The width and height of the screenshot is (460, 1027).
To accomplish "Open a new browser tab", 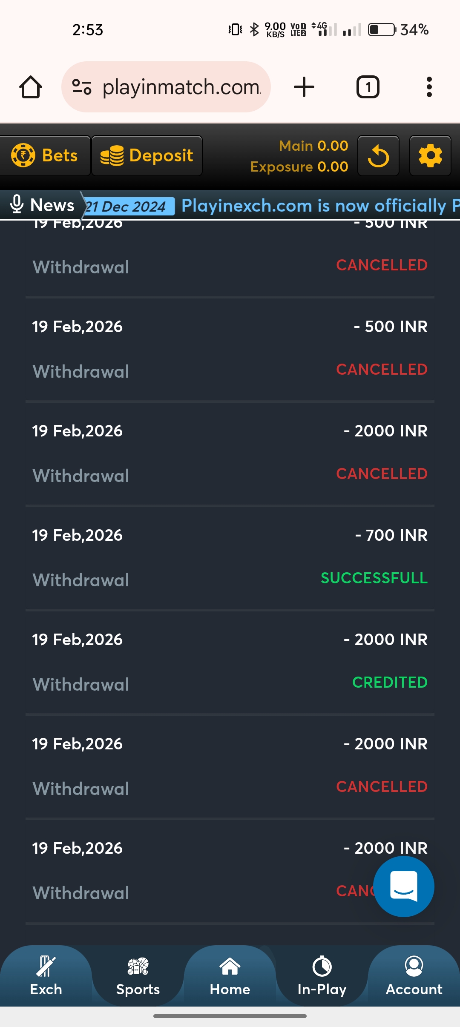I will [304, 87].
